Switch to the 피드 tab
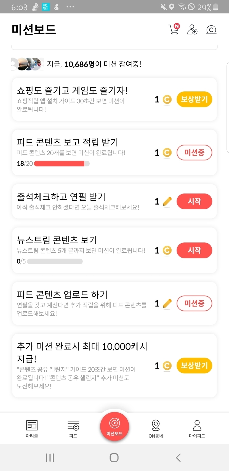 pos(73,429)
